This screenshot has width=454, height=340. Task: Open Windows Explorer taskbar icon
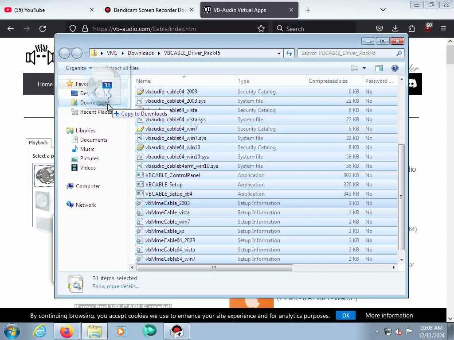(x=94, y=331)
